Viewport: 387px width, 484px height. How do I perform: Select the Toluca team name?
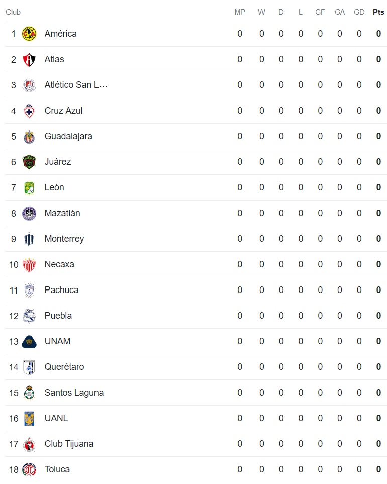pyautogui.click(x=57, y=469)
